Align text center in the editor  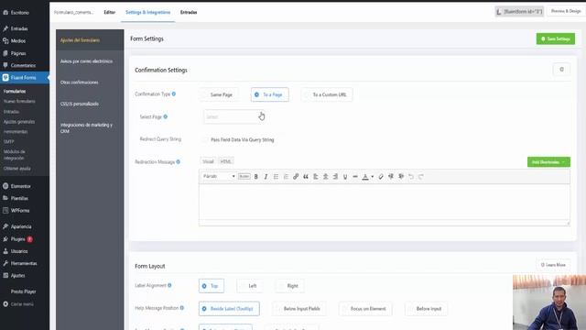(326, 177)
